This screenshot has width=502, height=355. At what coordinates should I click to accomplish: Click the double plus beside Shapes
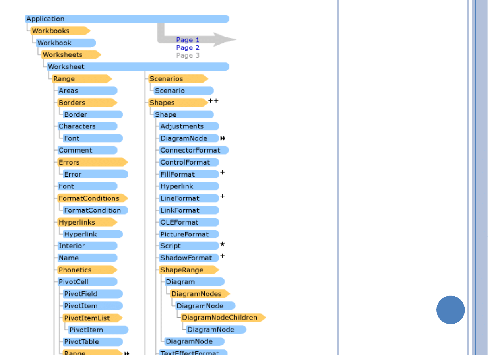pos(213,101)
